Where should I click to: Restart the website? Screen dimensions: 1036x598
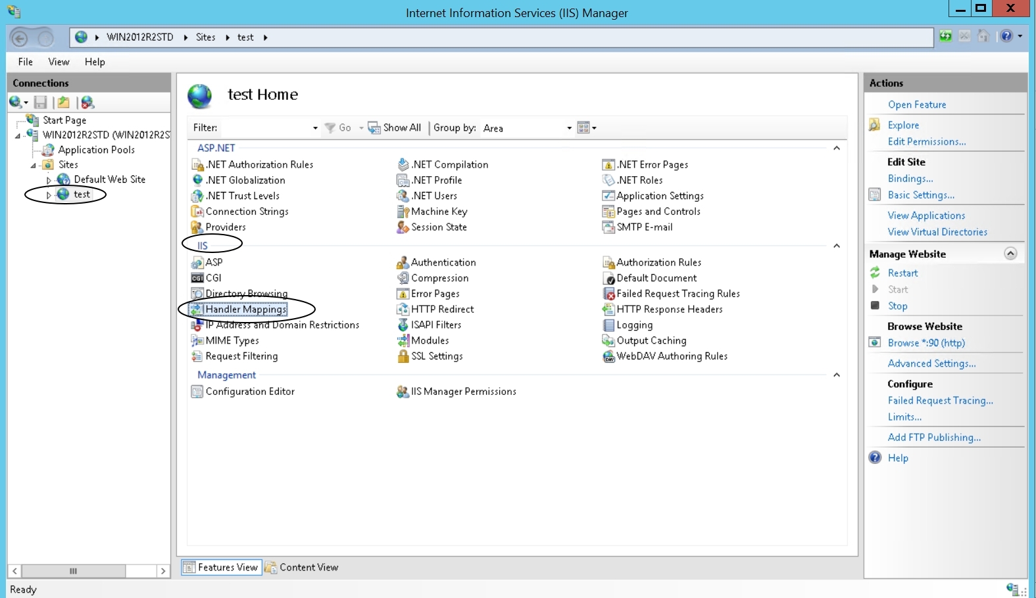coord(902,273)
